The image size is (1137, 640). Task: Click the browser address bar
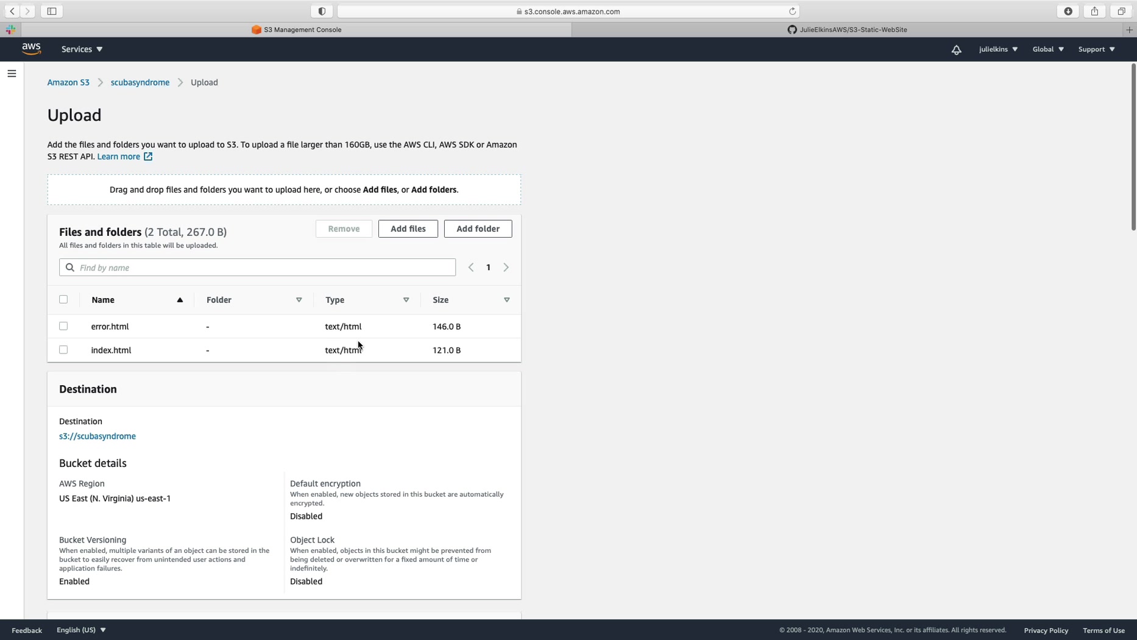(568, 11)
